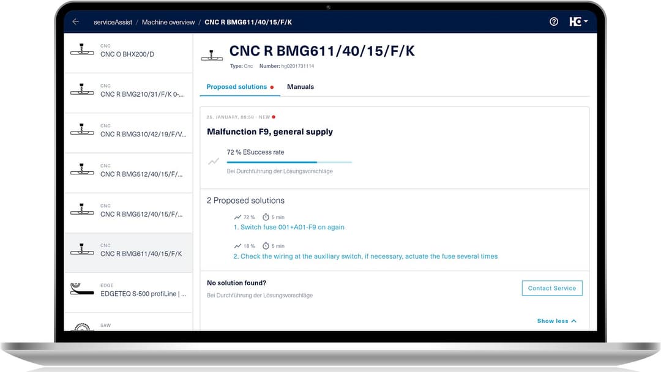Select the timer icon of solution 1

[266, 217]
